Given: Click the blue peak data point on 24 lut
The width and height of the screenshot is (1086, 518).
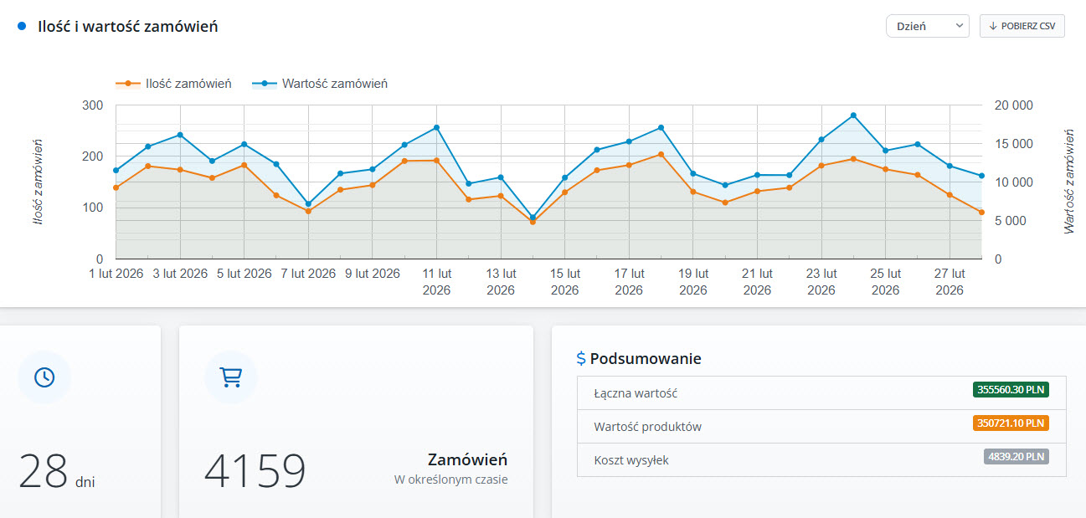Looking at the screenshot, I should point(853,115).
